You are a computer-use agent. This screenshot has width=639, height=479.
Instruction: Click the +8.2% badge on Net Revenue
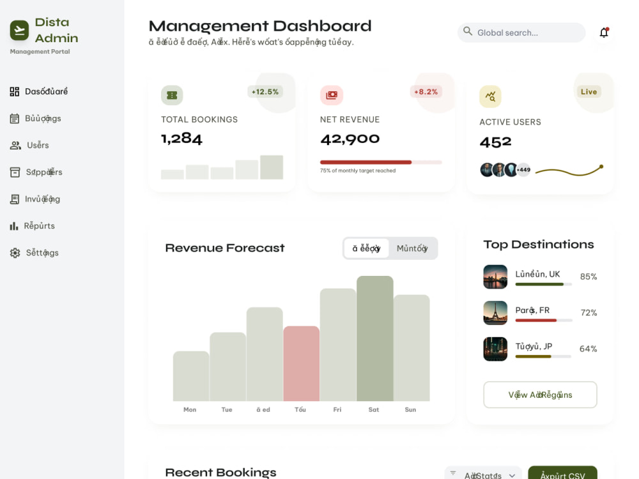click(426, 91)
